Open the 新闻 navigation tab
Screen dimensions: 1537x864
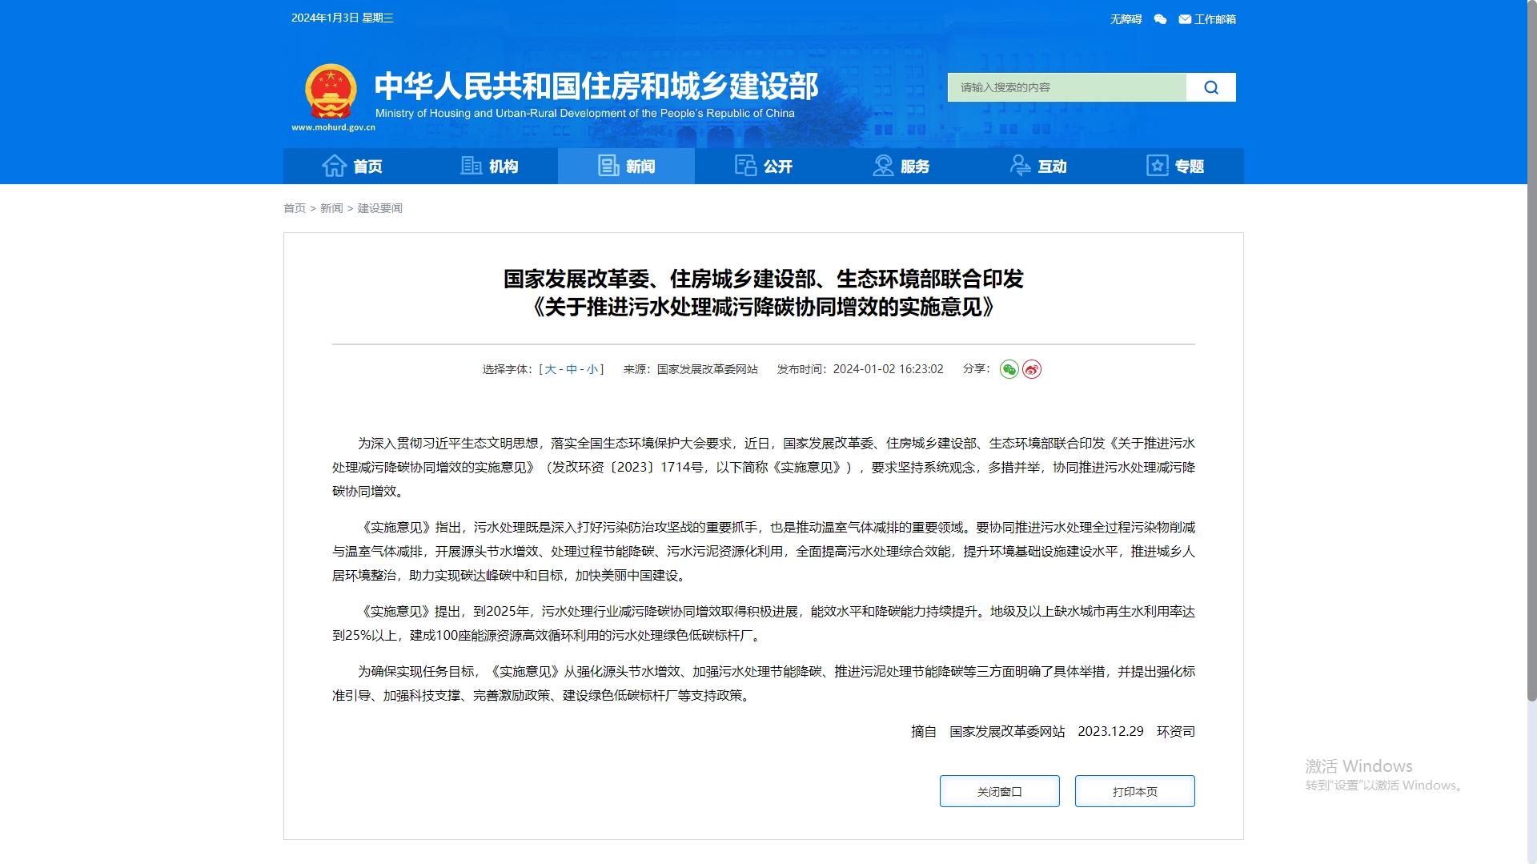point(626,166)
